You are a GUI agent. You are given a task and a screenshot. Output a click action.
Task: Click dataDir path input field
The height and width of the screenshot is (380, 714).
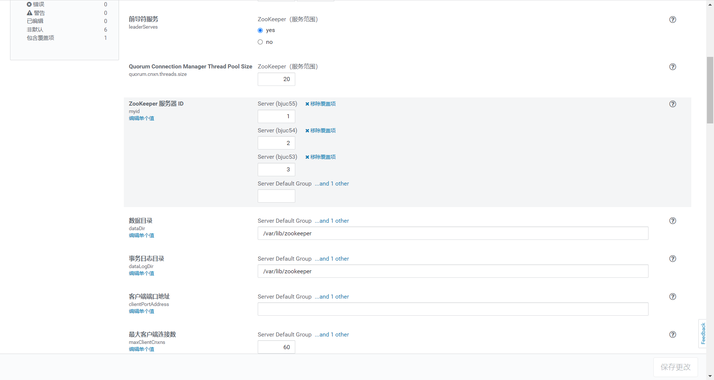(x=453, y=234)
